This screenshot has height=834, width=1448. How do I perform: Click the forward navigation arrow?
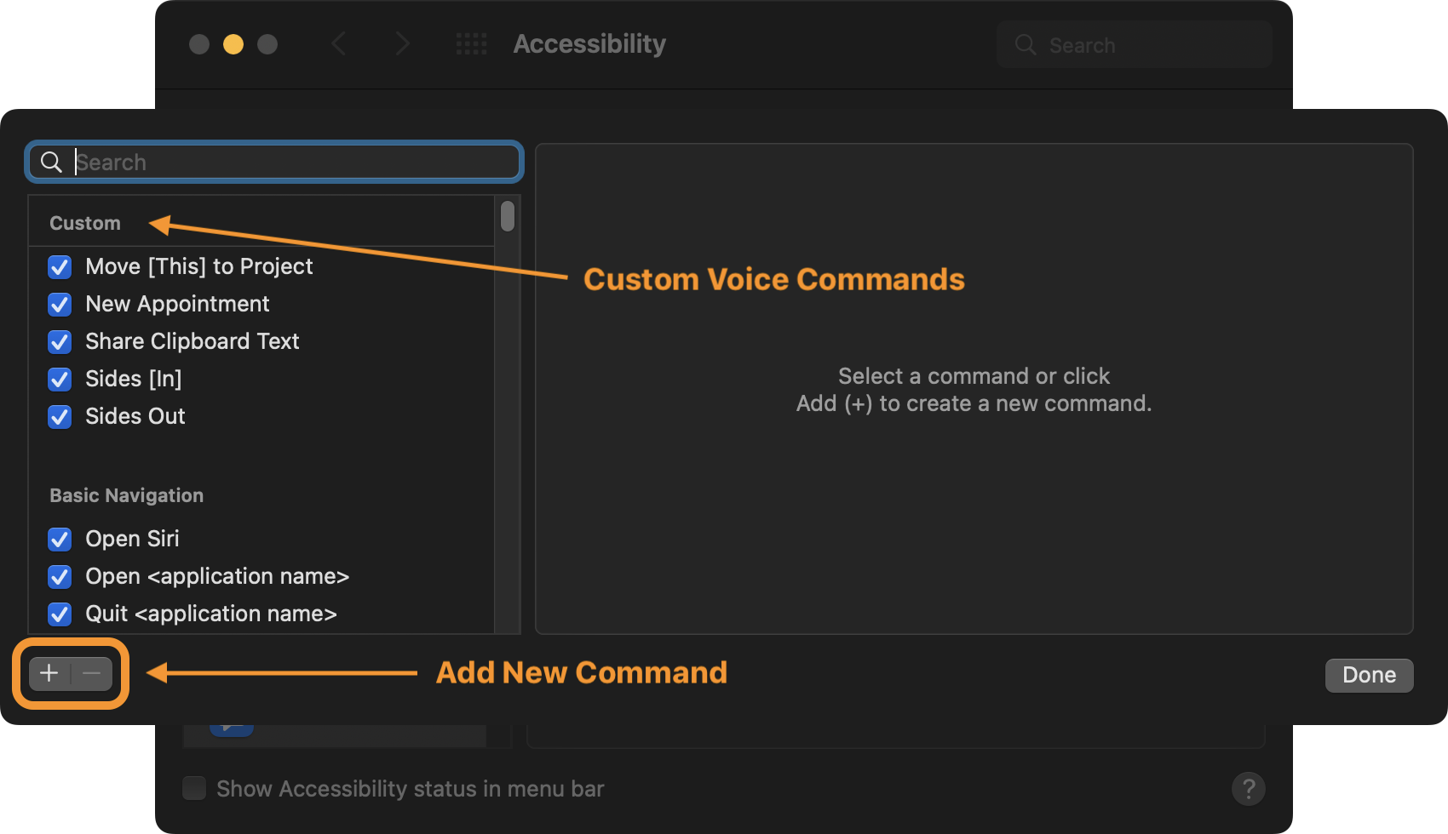[402, 43]
